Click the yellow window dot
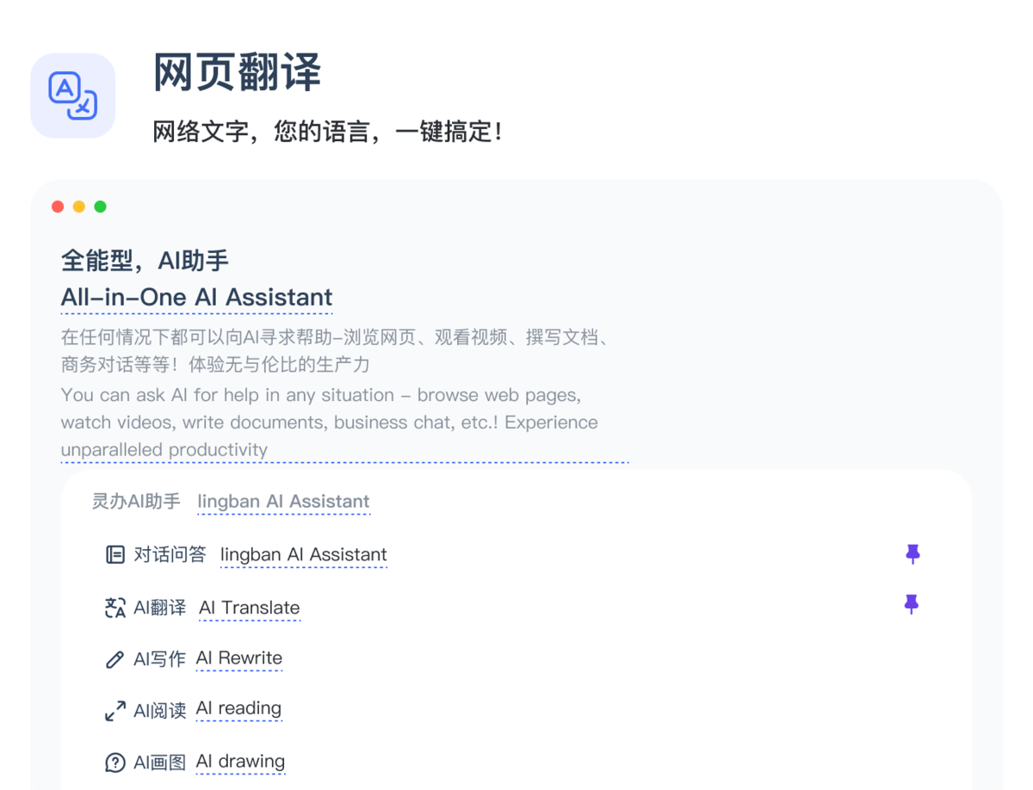The width and height of the screenshot is (1033, 790). [78, 207]
